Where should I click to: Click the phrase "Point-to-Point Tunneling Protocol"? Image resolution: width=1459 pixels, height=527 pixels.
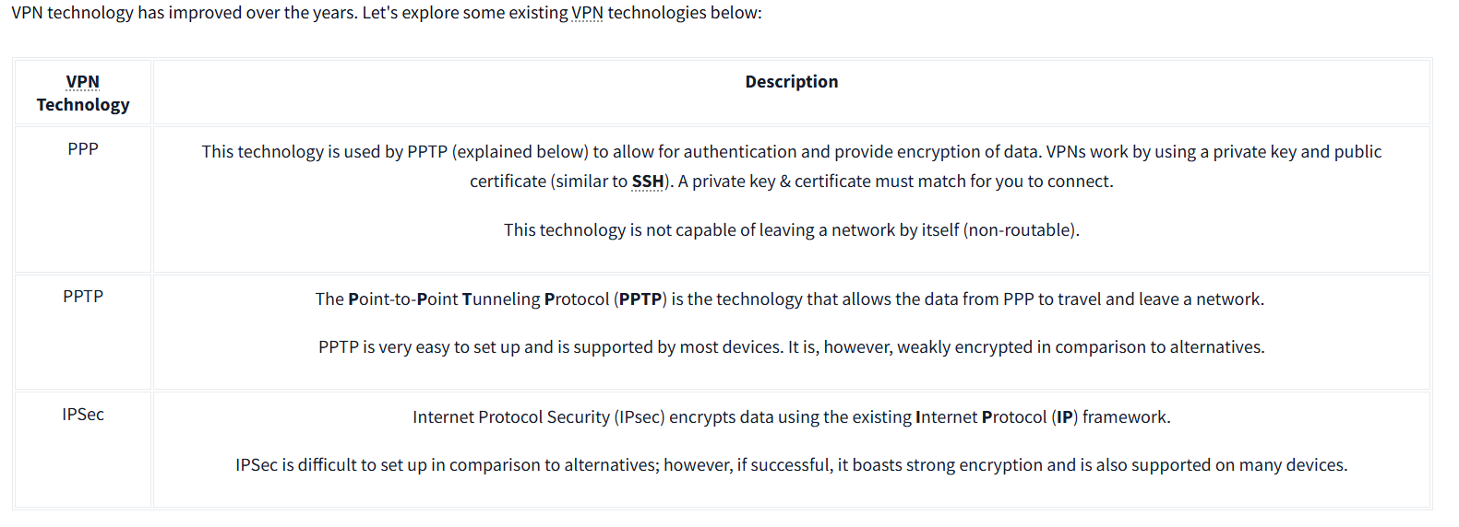click(478, 299)
